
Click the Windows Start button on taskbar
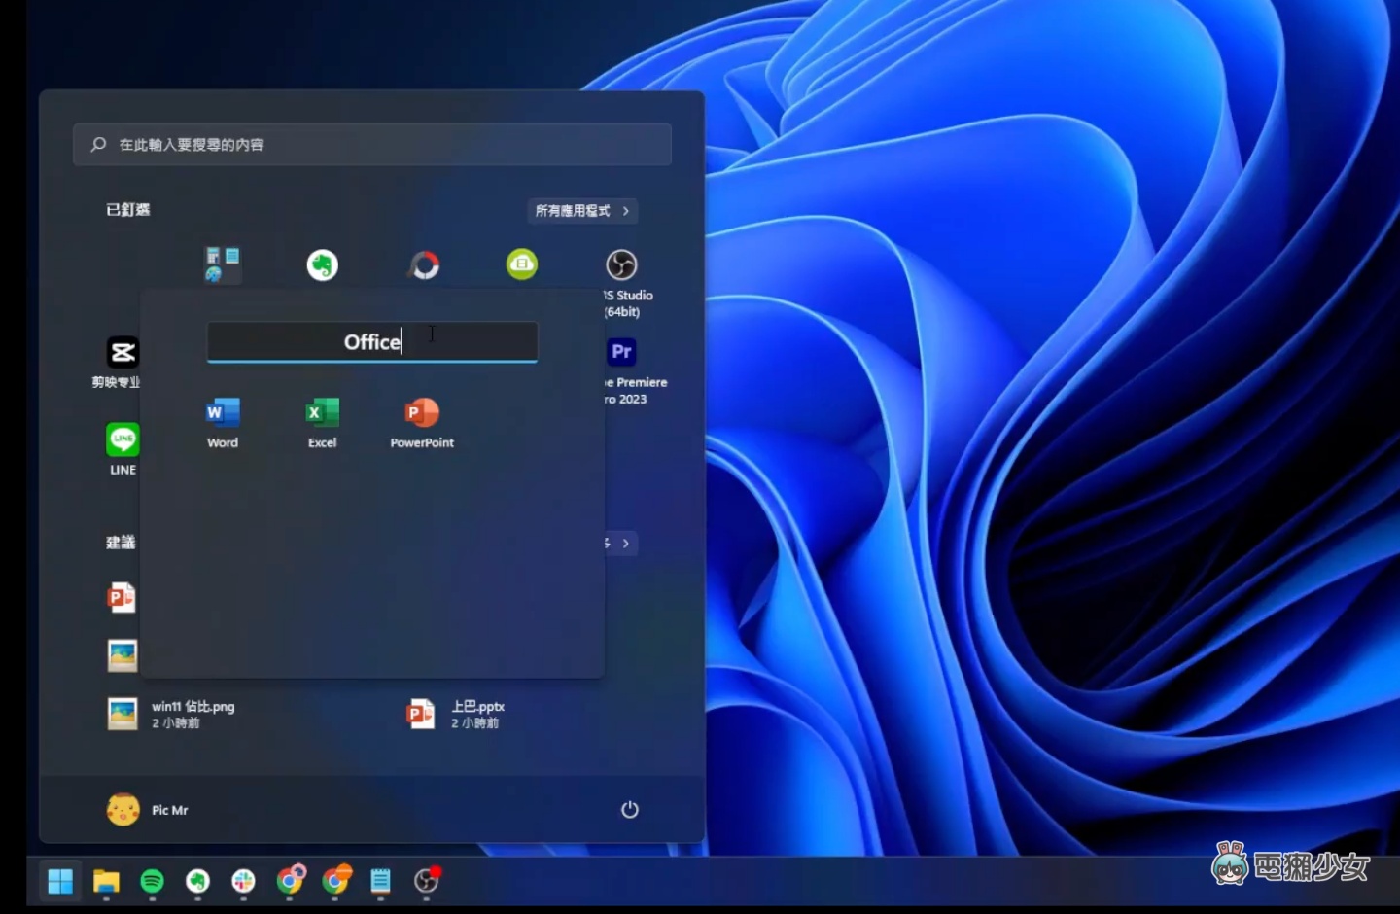60,881
